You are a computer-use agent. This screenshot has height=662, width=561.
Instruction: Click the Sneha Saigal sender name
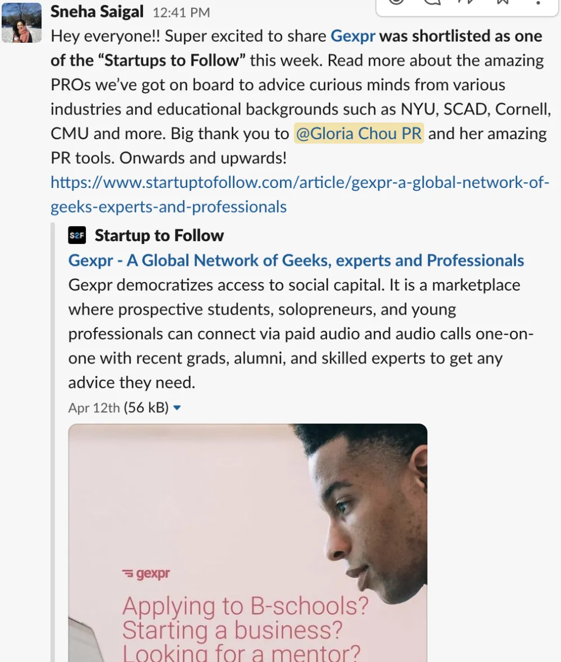point(97,12)
